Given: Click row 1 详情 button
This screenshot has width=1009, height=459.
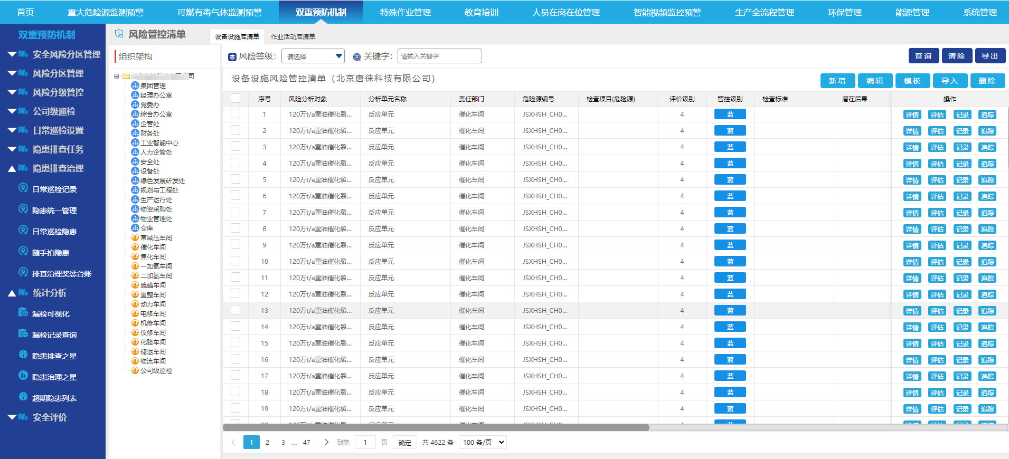Looking at the screenshot, I should point(912,114).
